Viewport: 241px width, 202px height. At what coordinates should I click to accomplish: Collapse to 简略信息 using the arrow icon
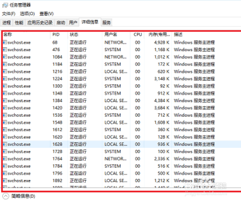pyautogui.click(x=6, y=196)
